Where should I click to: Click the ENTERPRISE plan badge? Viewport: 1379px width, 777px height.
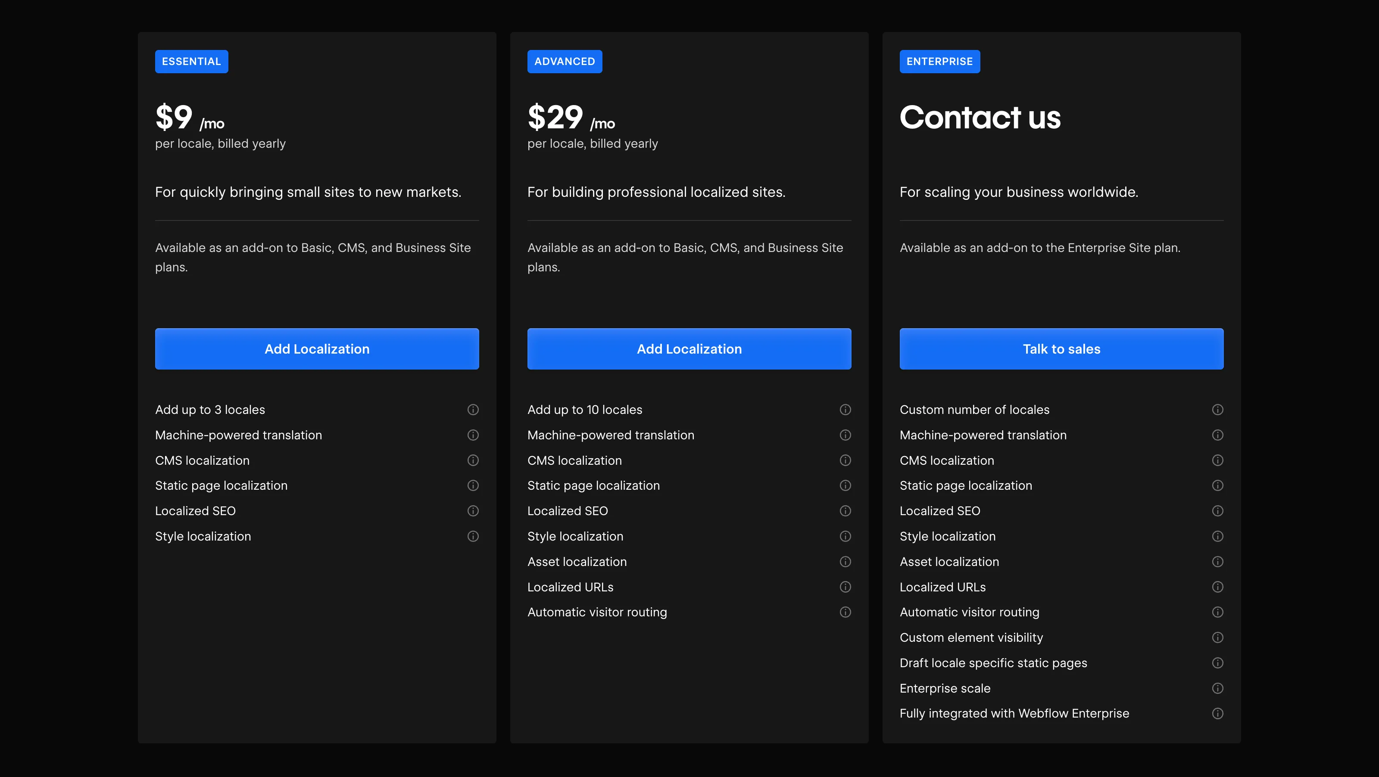939,62
